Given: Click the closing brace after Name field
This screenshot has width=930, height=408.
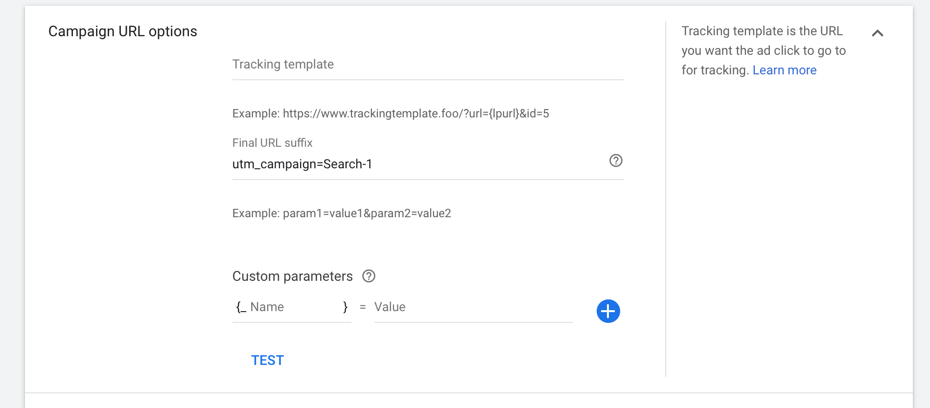Looking at the screenshot, I should pos(345,307).
